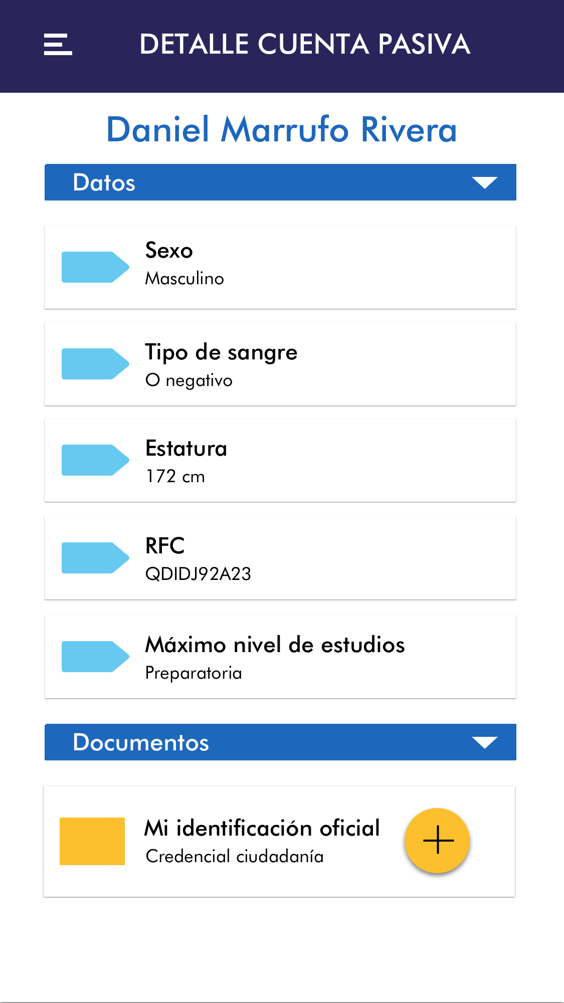Click the tag icon beside RFC
The width and height of the screenshot is (564, 1003).
click(95, 558)
